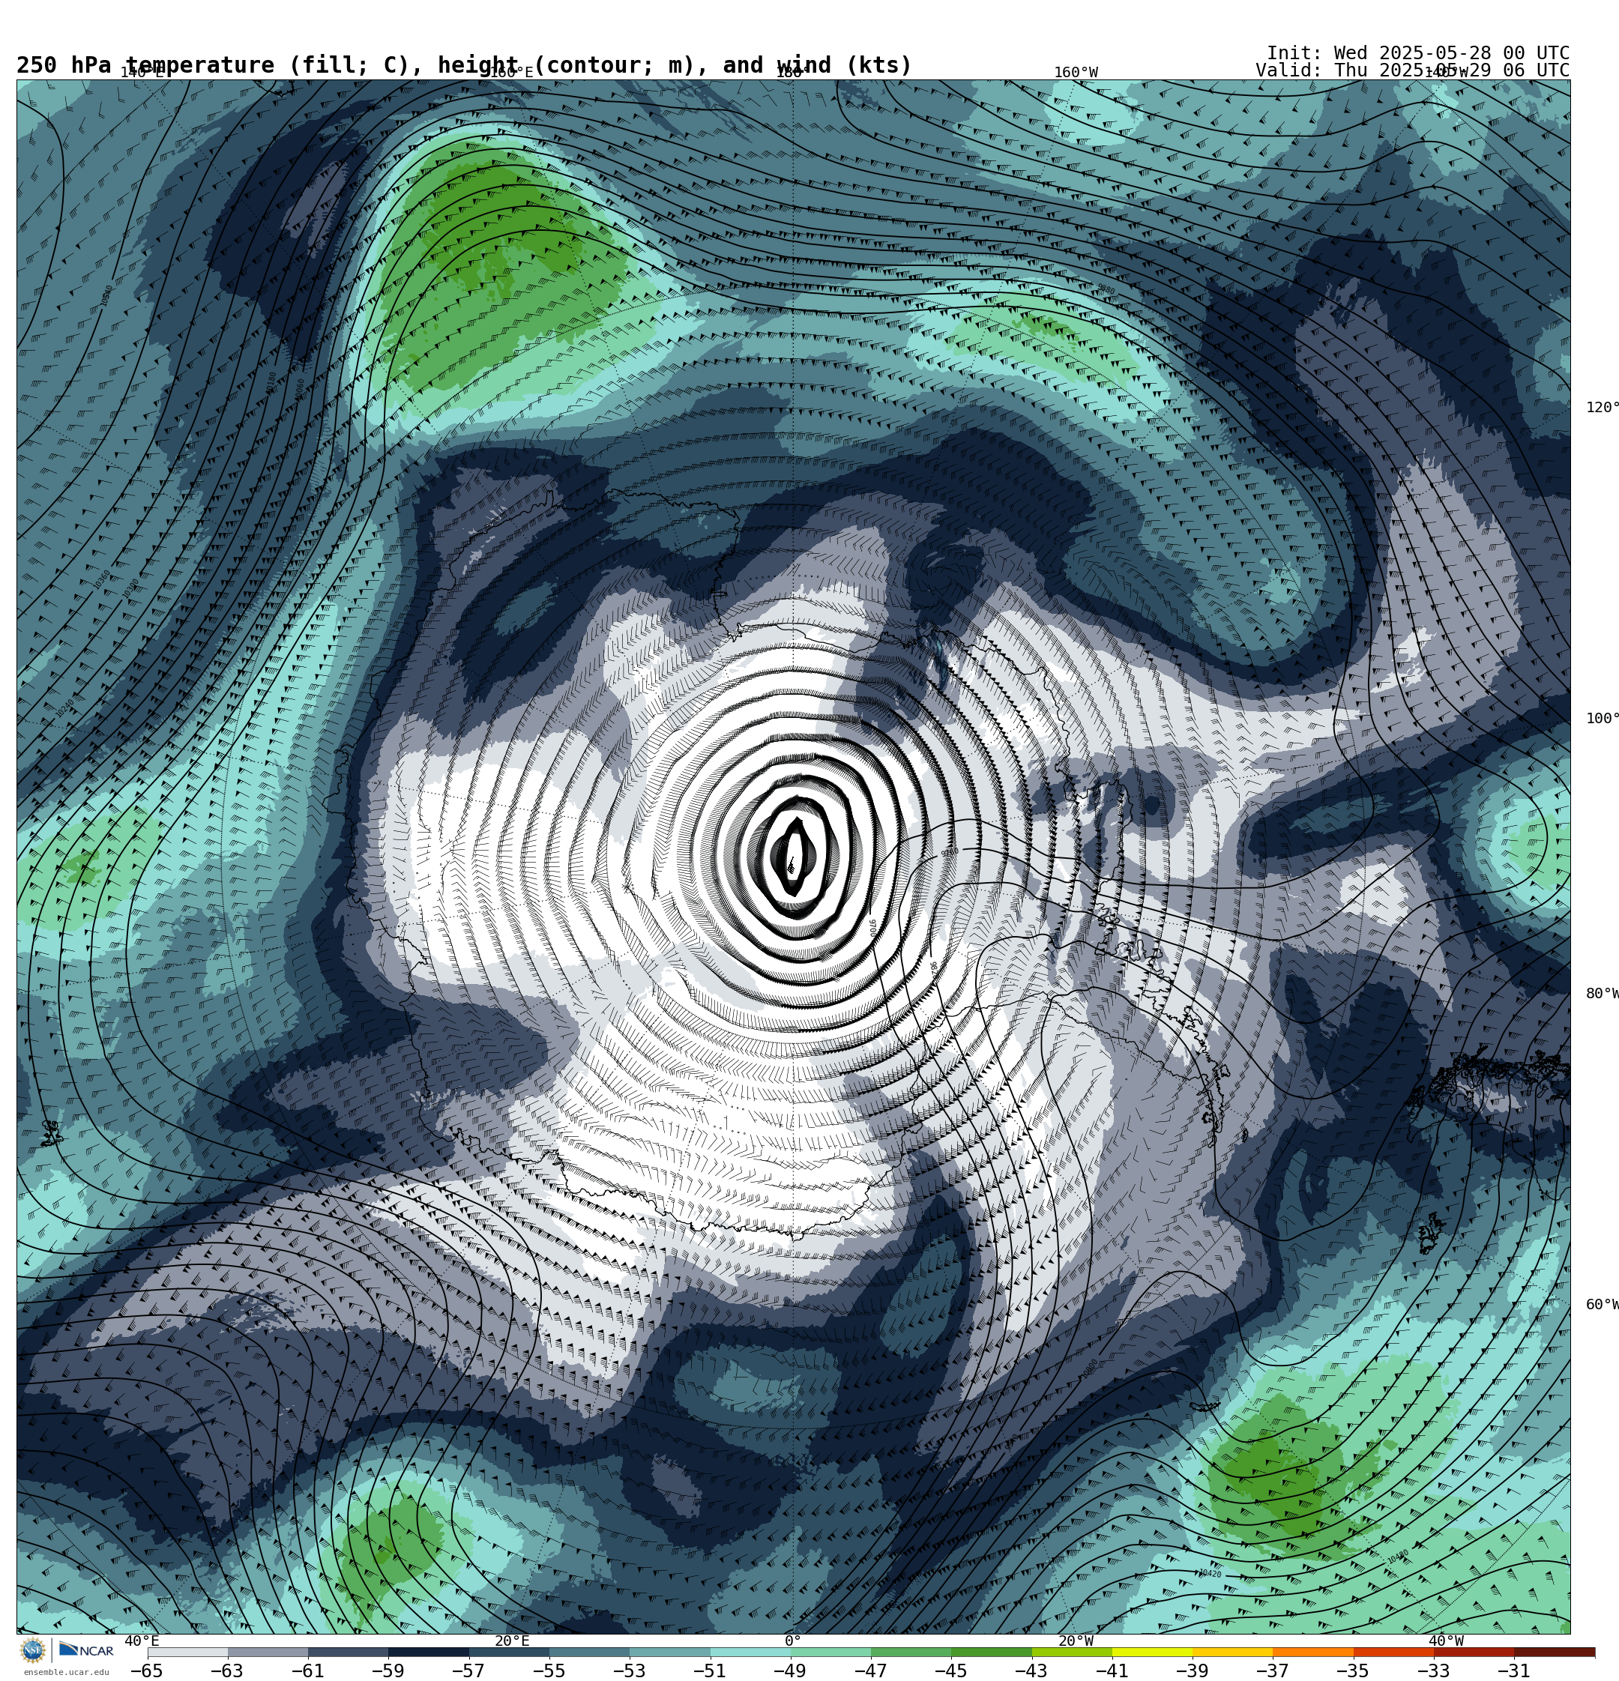
Task: Select the -33 to -31 colorbar swatch
Action: coord(1475,1652)
